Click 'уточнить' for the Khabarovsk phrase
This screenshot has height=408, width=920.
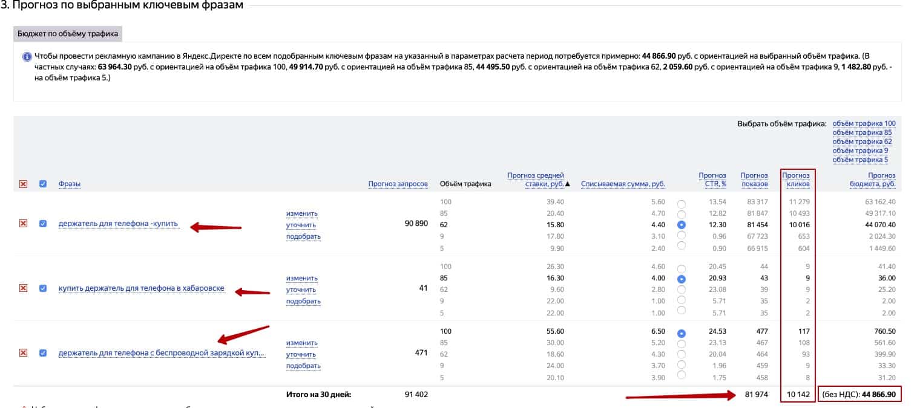pos(301,290)
